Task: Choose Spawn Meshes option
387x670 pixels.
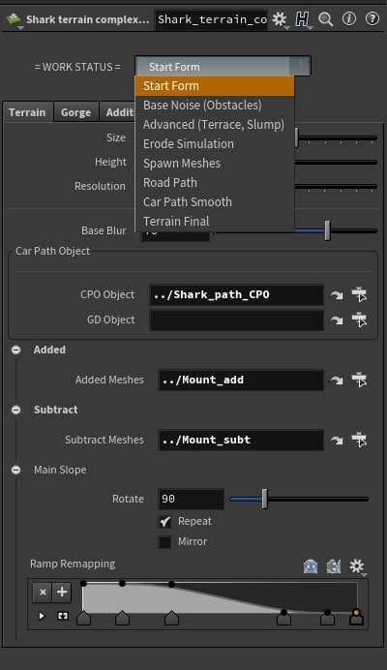Action: coord(215,164)
